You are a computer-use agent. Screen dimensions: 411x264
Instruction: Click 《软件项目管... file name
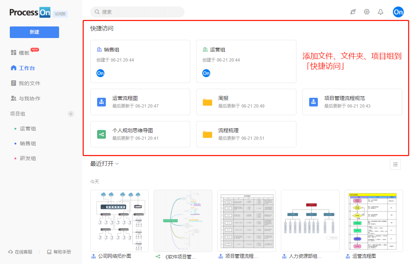tap(180, 257)
